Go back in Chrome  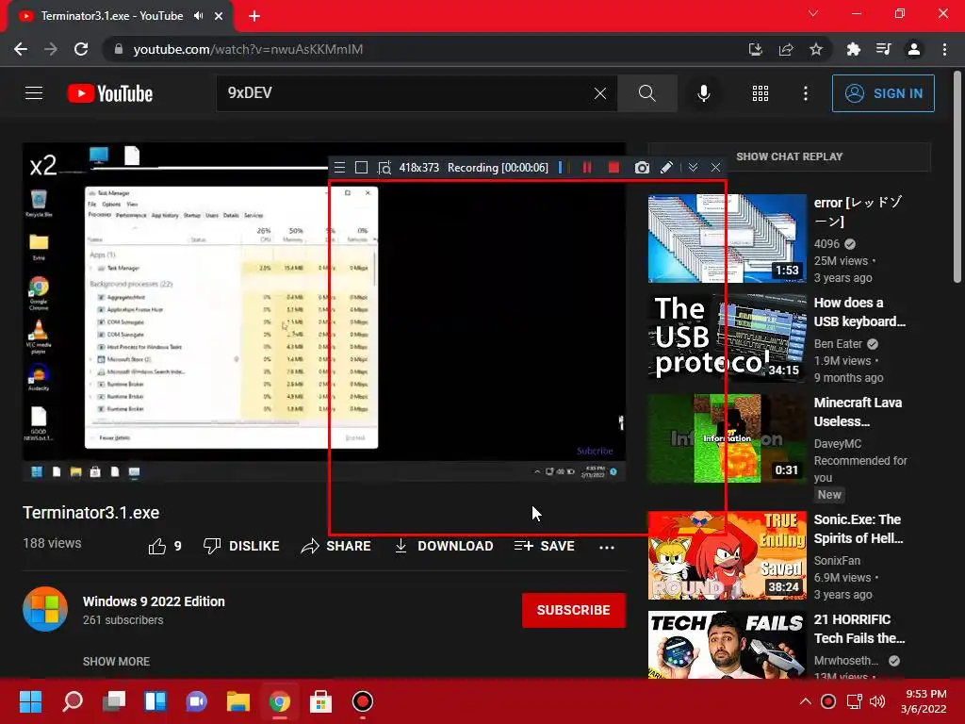(x=21, y=49)
